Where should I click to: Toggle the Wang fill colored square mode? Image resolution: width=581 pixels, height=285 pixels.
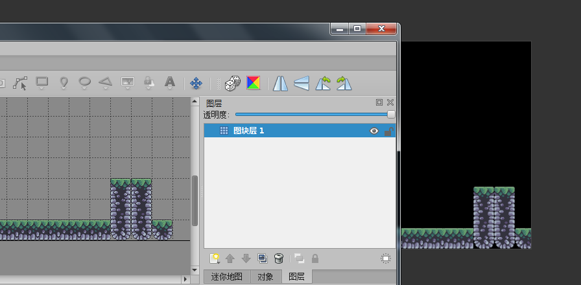(x=254, y=83)
